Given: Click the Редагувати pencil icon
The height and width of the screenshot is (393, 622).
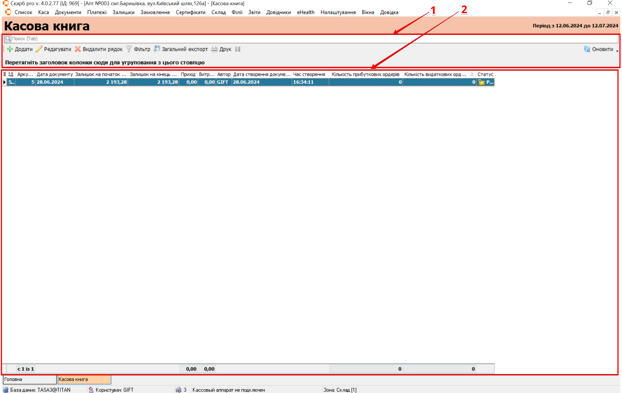Looking at the screenshot, I should tap(39, 49).
